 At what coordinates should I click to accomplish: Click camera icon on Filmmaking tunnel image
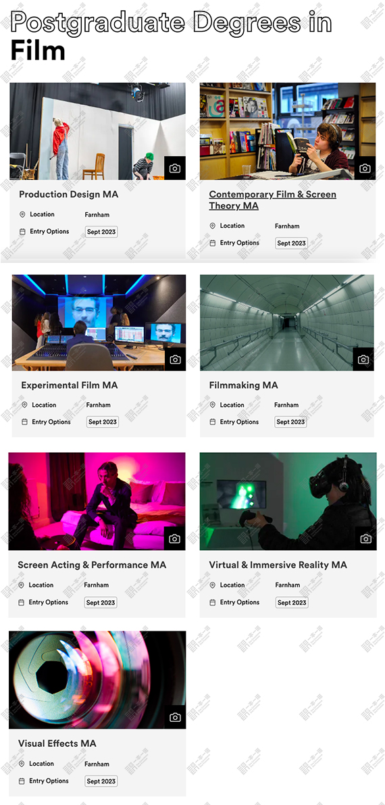click(363, 360)
